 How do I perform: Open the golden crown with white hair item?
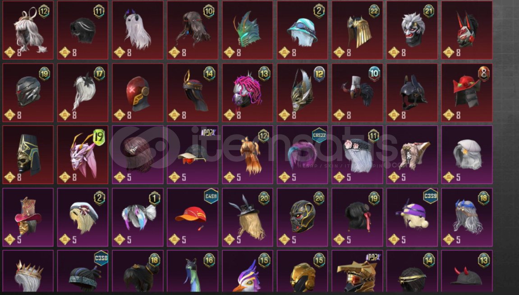click(x=28, y=272)
